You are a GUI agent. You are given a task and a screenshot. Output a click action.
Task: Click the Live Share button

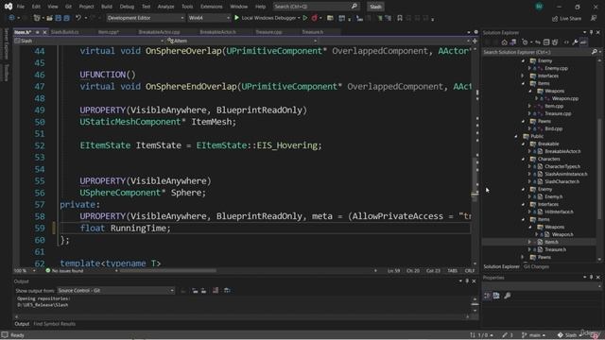pos(566,18)
